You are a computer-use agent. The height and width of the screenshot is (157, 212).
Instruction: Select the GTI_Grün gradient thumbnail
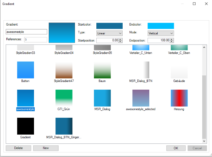[64, 98]
